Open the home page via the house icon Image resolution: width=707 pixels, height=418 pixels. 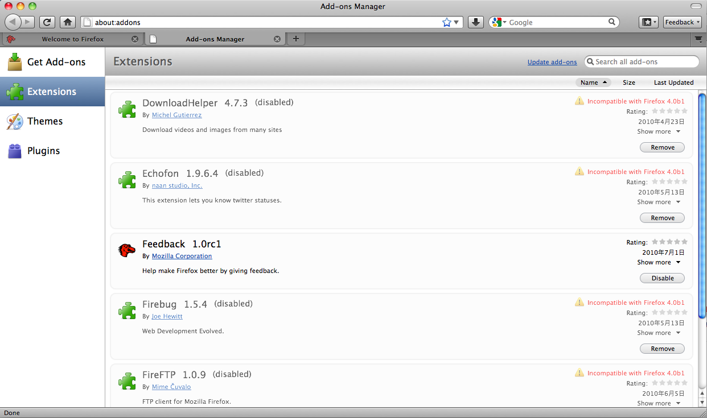pyautogui.click(x=68, y=22)
